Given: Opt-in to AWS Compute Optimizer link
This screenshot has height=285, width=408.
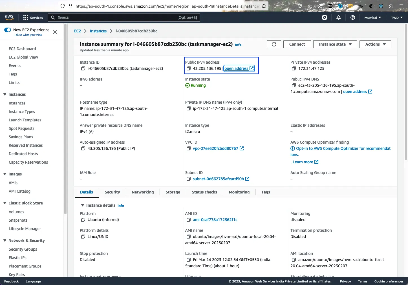Looking at the screenshot, I should 341,151.
